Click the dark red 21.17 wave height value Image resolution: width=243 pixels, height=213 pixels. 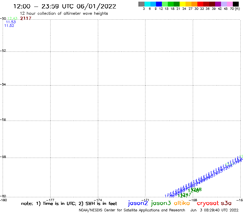coord(26,18)
